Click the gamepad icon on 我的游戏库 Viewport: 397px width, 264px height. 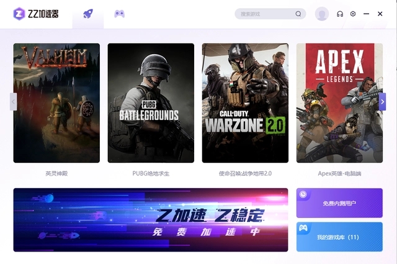[303, 228]
